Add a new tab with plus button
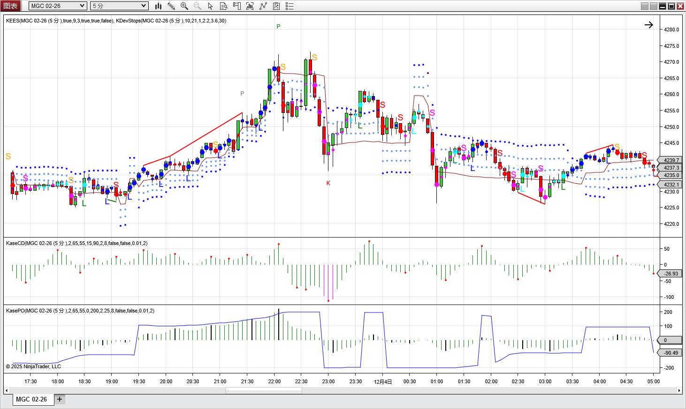Screen dimensions: 686x409 pos(60,399)
